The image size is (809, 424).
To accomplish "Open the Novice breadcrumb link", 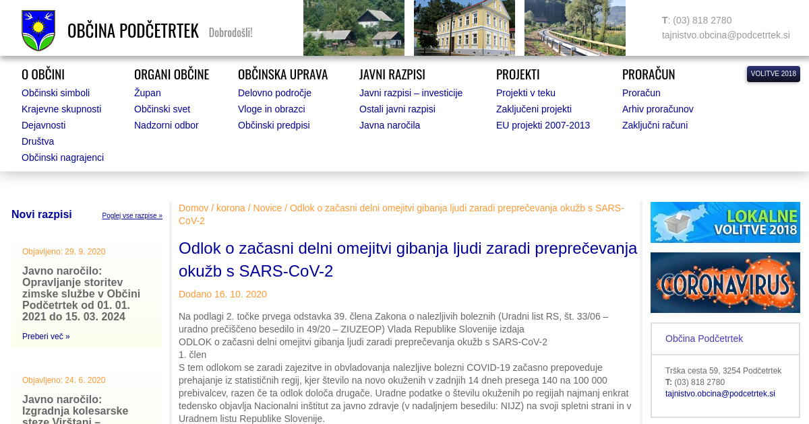I will point(267,208).
